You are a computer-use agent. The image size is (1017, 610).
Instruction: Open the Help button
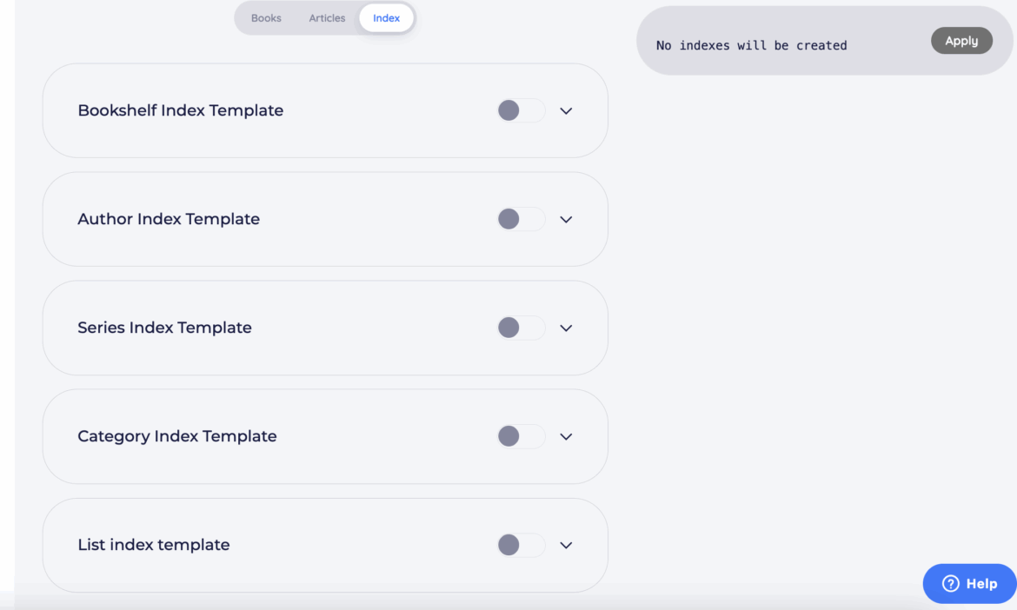[970, 584]
